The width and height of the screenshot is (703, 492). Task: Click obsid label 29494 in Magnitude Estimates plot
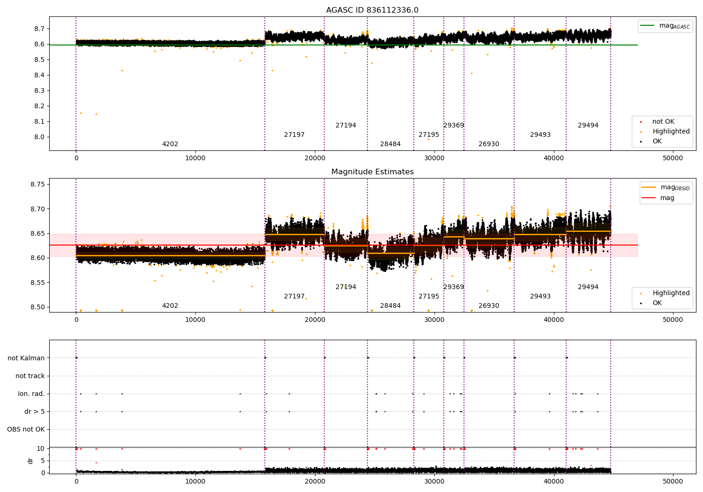click(x=588, y=287)
